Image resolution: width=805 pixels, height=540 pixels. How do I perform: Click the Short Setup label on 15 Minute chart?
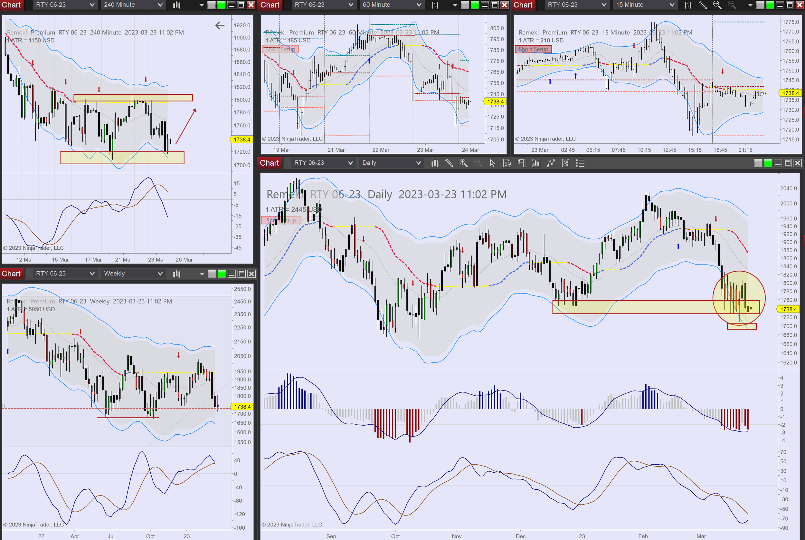[533, 49]
